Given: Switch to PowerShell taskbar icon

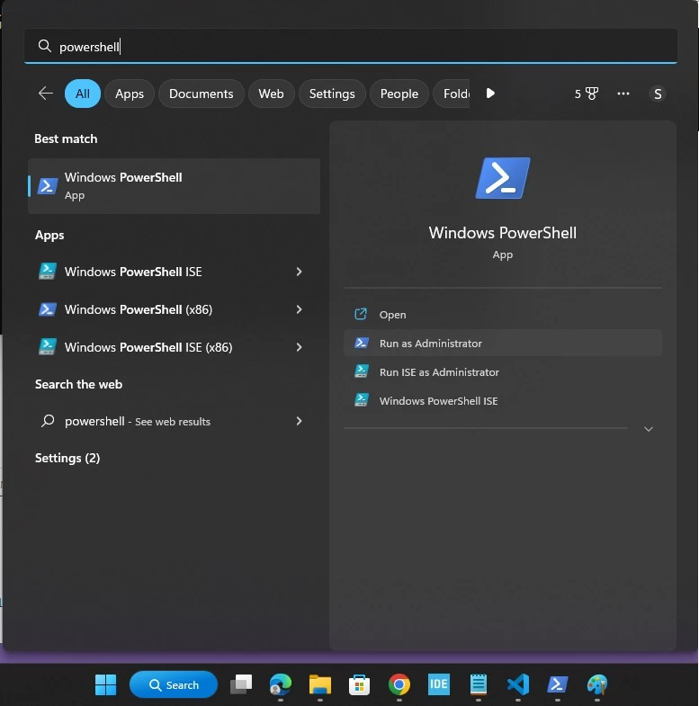Looking at the screenshot, I should (x=558, y=684).
